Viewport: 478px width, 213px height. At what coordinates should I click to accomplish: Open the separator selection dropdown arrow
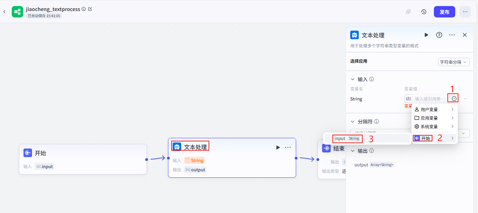click(x=463, y=133)
